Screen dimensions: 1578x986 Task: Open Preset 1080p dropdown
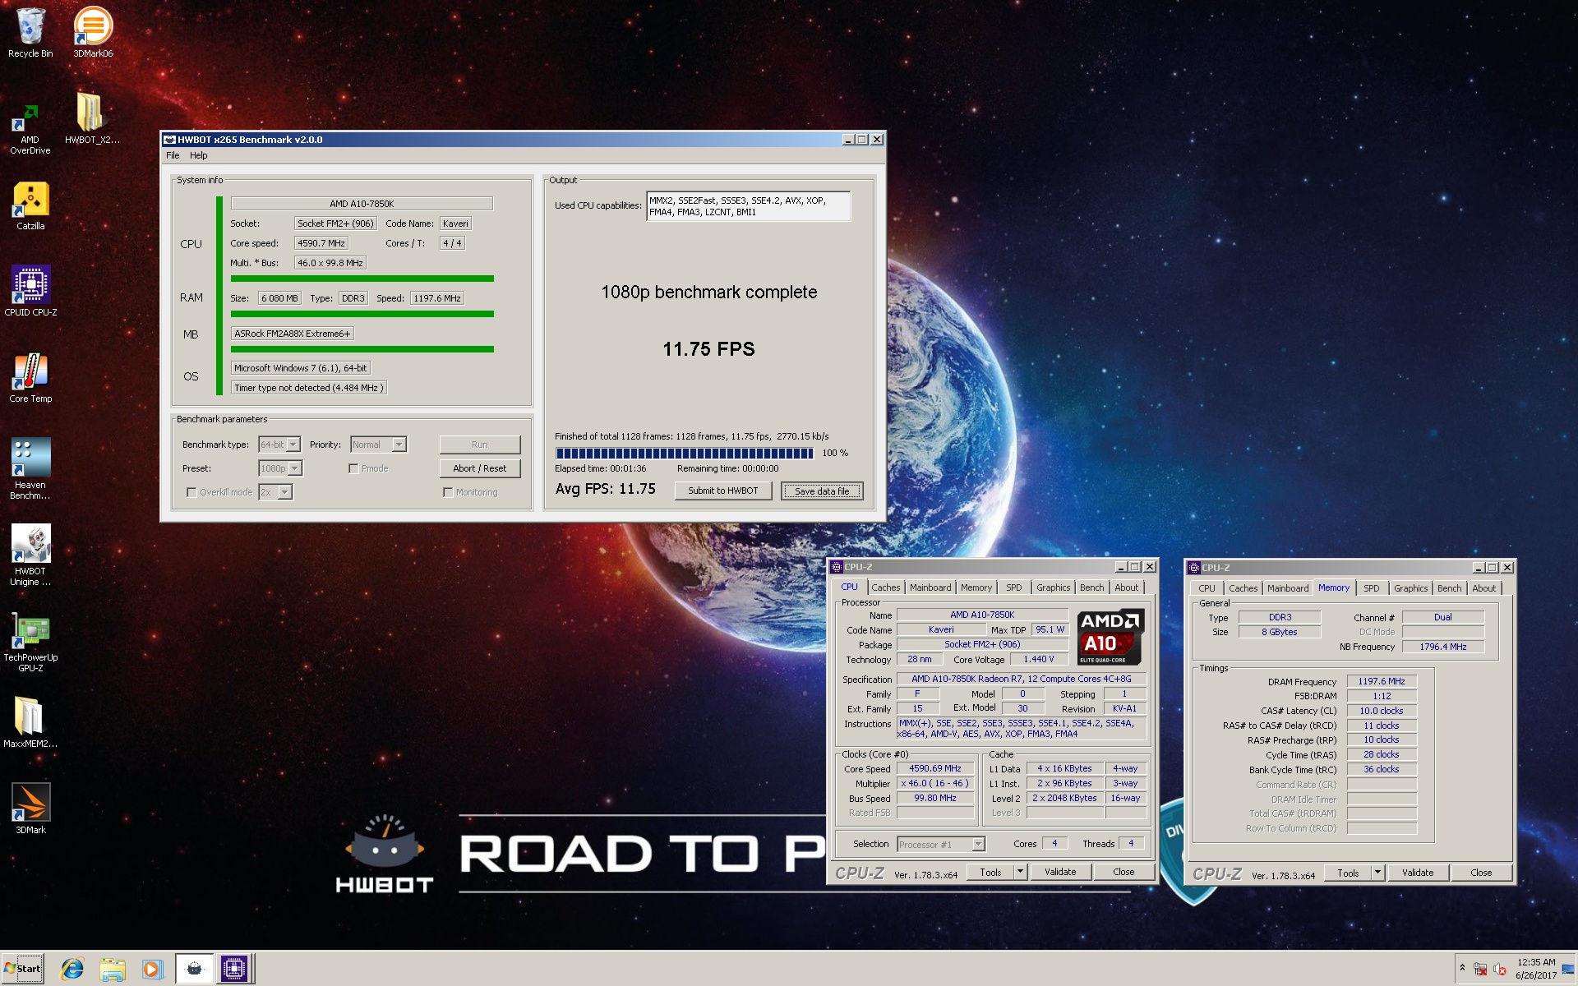pyautogui.click(x=280, y=468)
